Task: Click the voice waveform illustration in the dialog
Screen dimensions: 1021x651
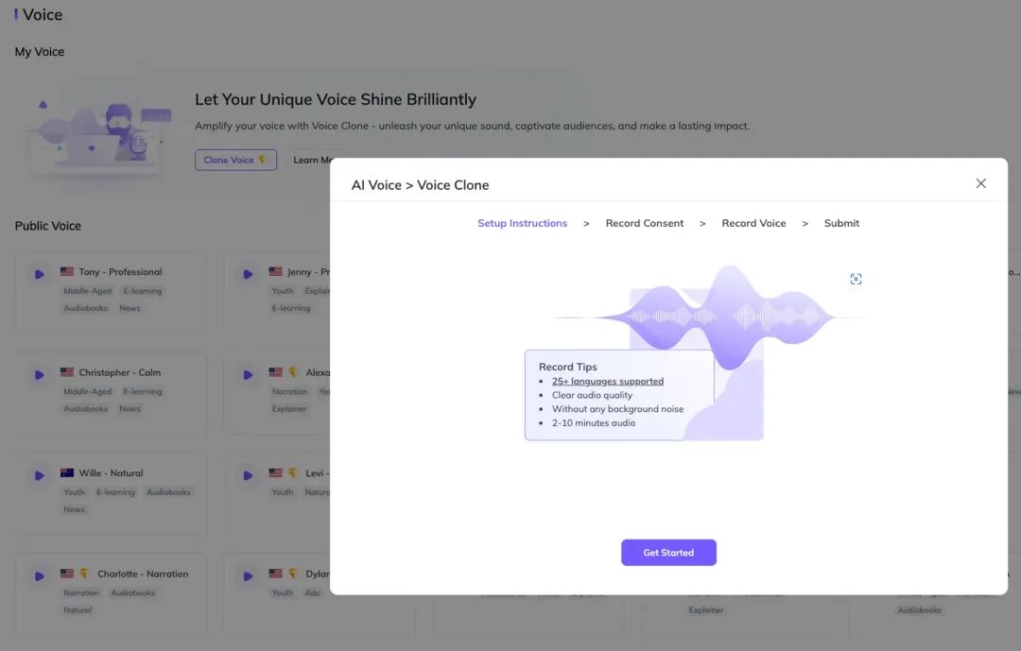Action: pyautogui.click(x=710, y=317)
